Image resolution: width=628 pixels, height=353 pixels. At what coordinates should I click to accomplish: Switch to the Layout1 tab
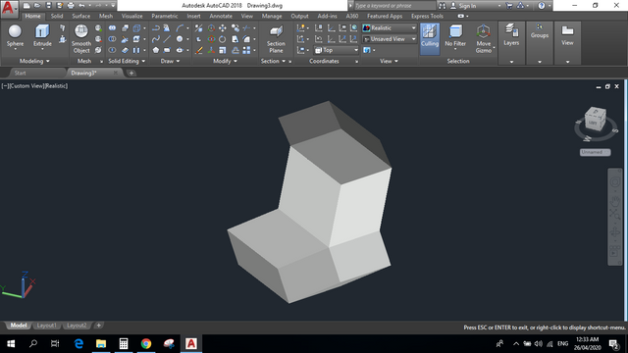pyautogui.click(x=46, y=326)
